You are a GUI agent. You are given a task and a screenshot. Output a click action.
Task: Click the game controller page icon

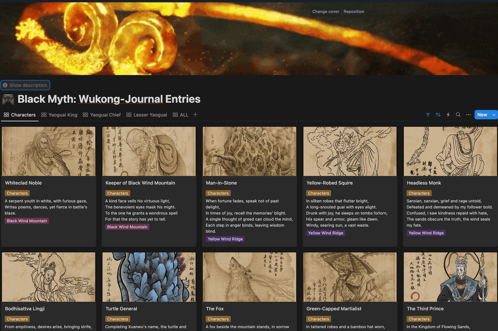click(8, 99)
